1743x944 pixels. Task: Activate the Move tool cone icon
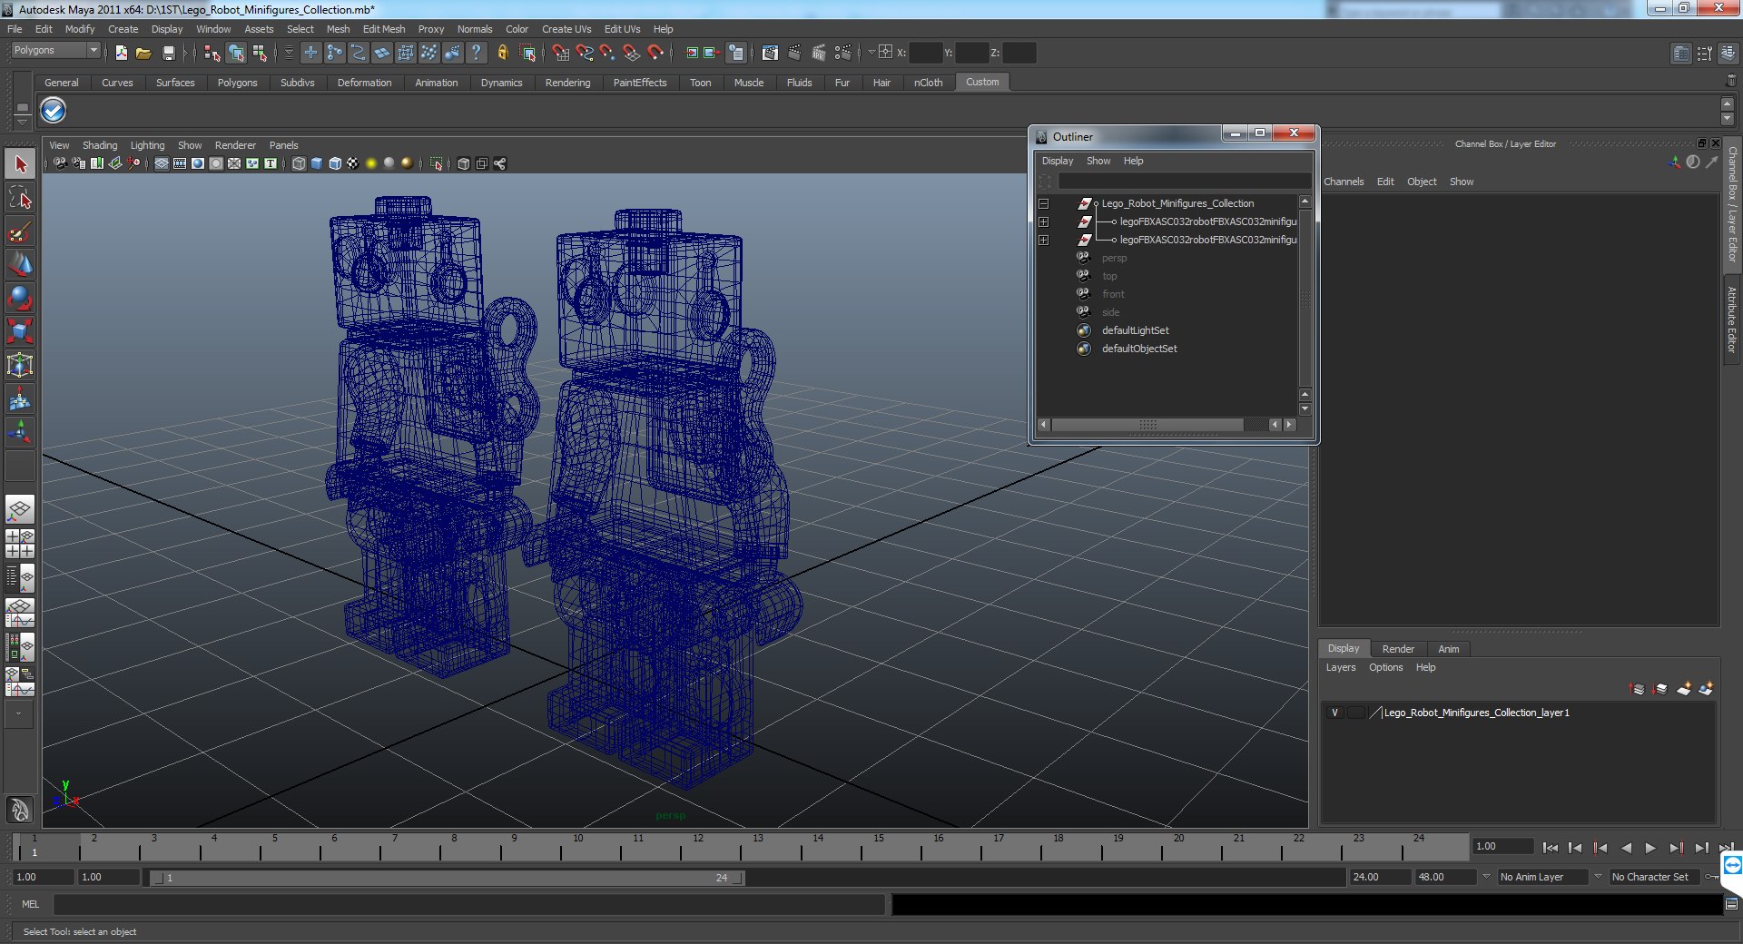(x=20, y=264)
